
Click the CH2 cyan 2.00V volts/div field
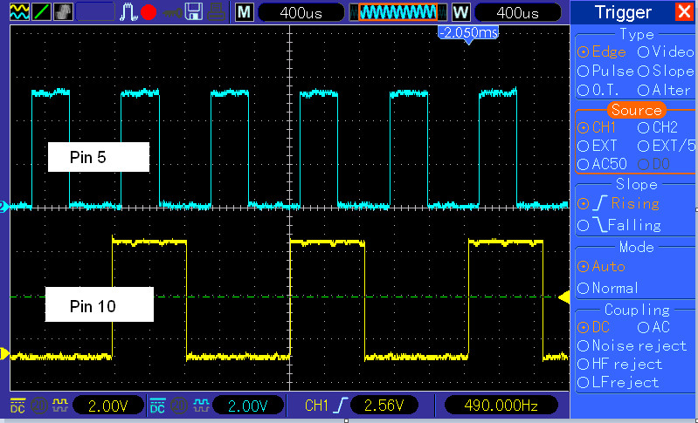click(x=248, y=406)
